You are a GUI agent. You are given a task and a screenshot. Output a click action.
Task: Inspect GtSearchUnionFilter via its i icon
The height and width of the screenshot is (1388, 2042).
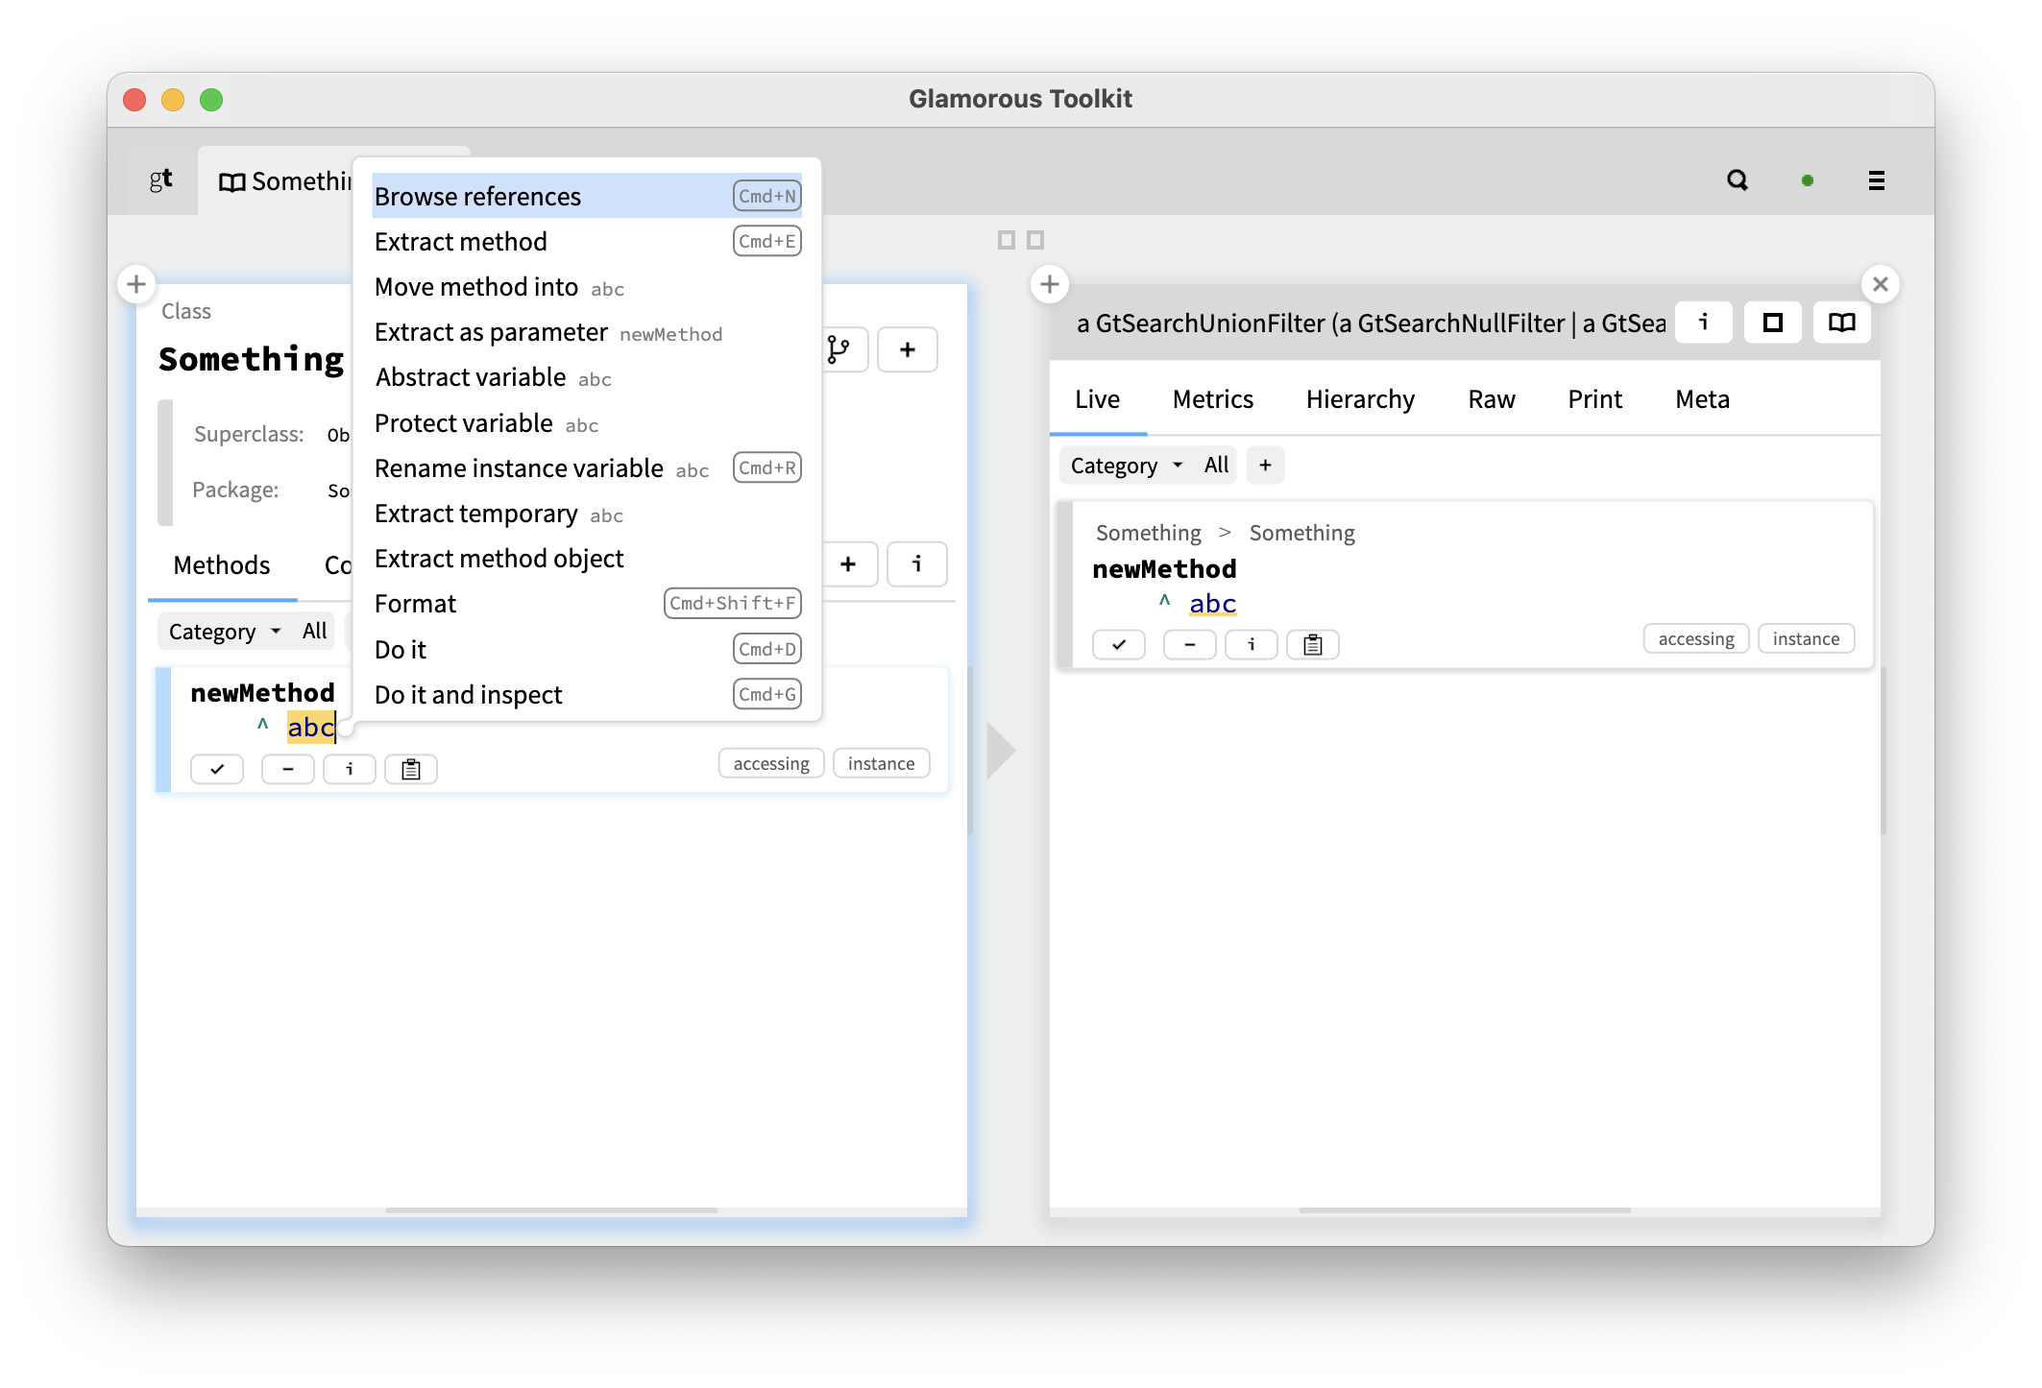point(1703,323)
